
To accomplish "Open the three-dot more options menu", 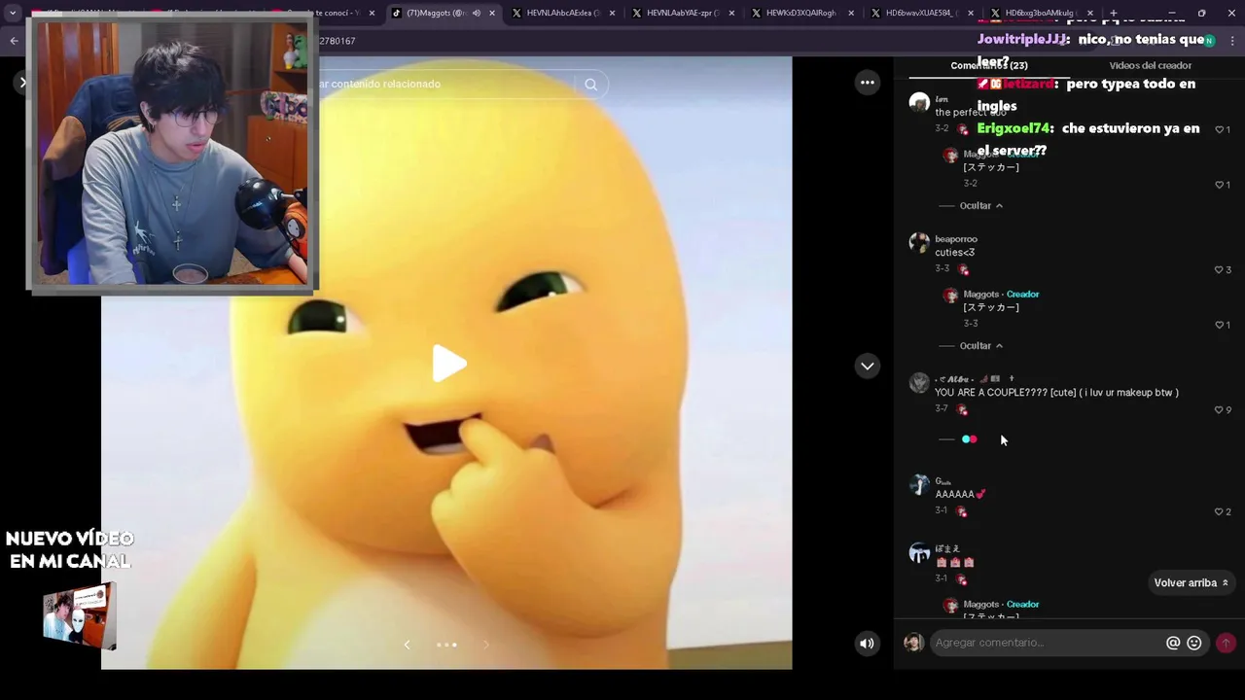I will (867, 83).
